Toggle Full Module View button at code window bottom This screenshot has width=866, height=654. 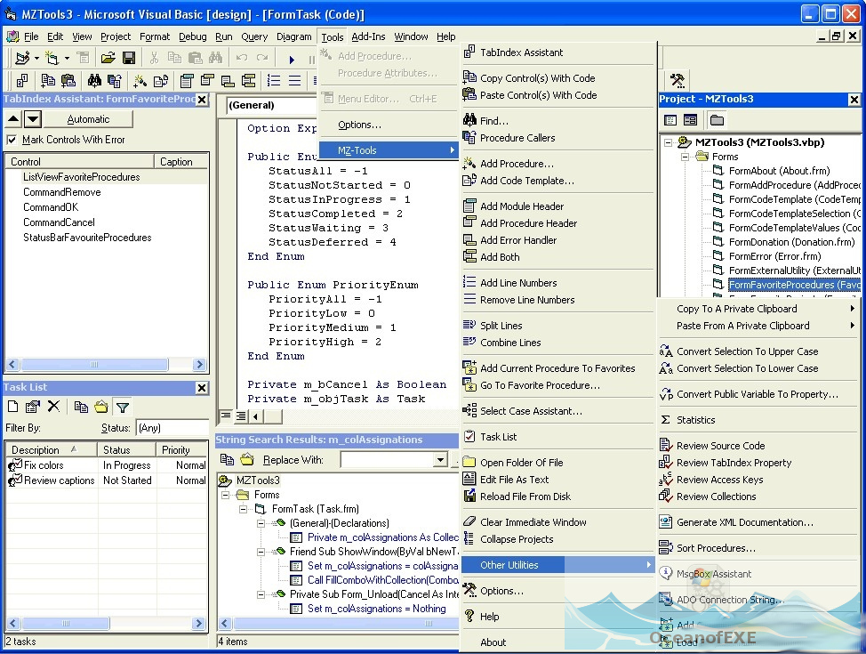(241, 416)
